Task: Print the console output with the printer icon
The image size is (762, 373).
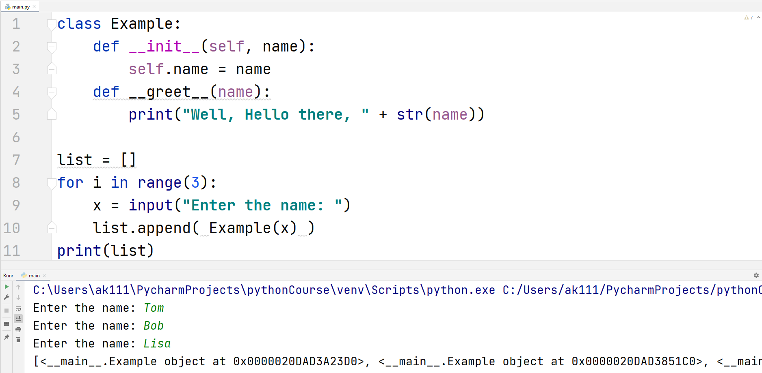Action: pyautogui.click(x=18, y=329)
